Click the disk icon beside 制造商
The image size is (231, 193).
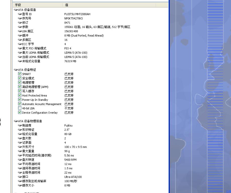point(20,125)
